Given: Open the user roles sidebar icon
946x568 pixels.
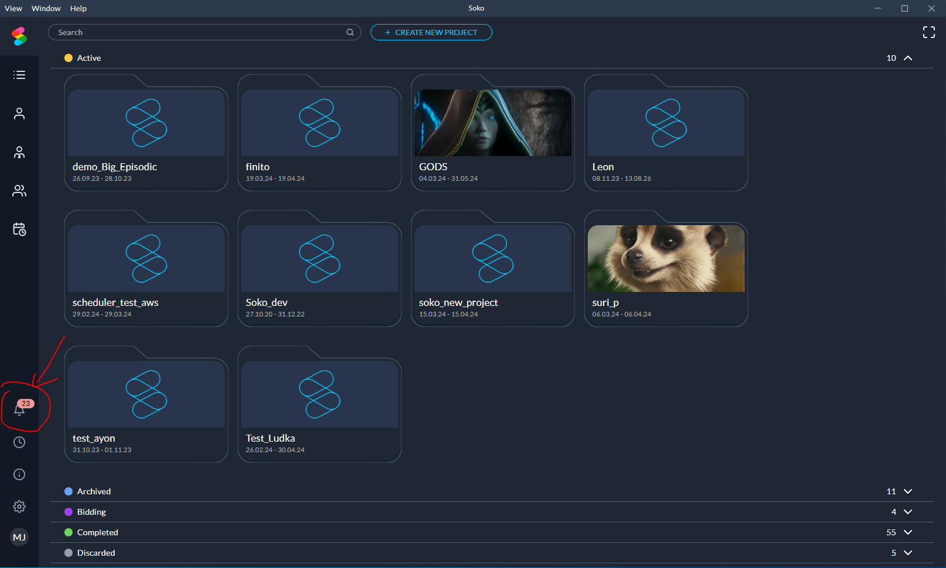Looking at the screenshot, I should tap(19, 153).
